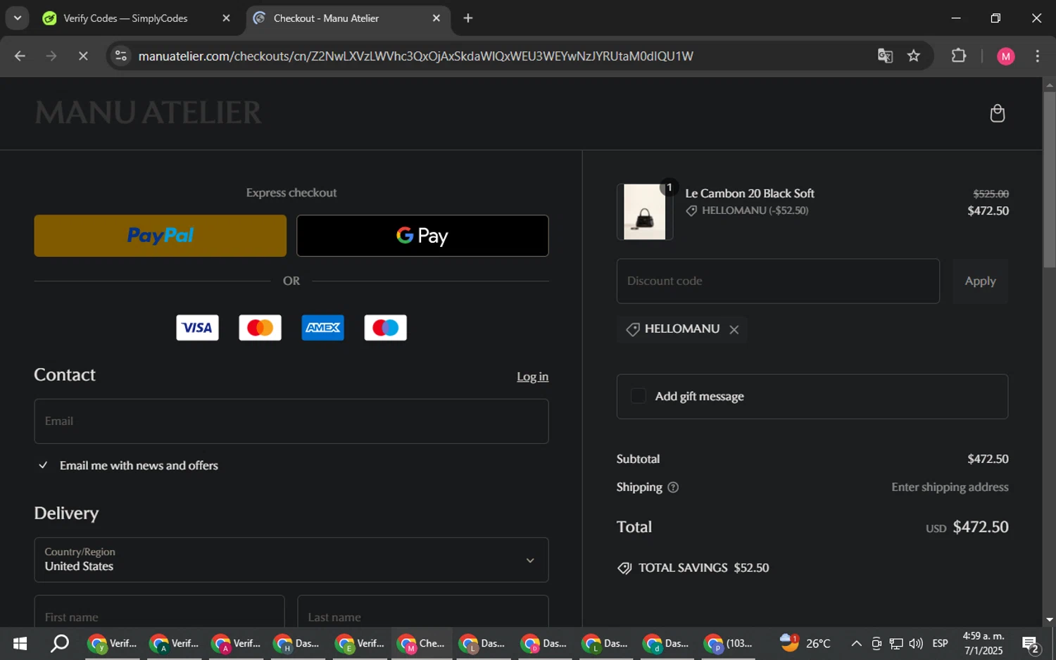
Task: Open the weather widget showing 26°C
Action: [x=806, y=643]
